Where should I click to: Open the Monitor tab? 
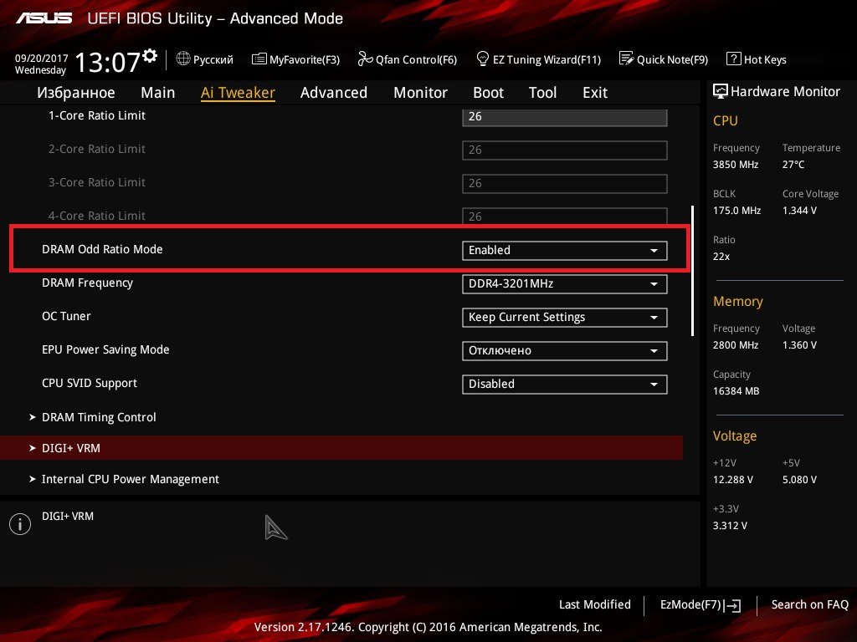tap(420, 93)
